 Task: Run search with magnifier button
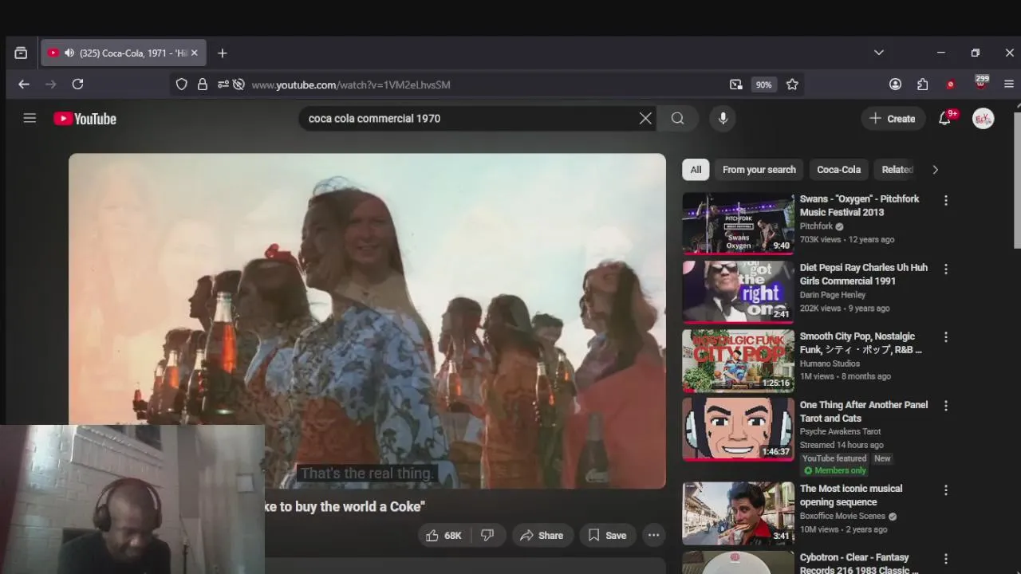point(677,118)
